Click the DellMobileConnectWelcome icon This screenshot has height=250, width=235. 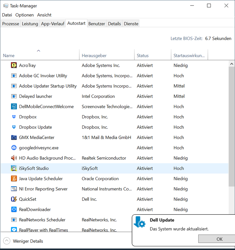pyautogui.click(x=14, y=107)
